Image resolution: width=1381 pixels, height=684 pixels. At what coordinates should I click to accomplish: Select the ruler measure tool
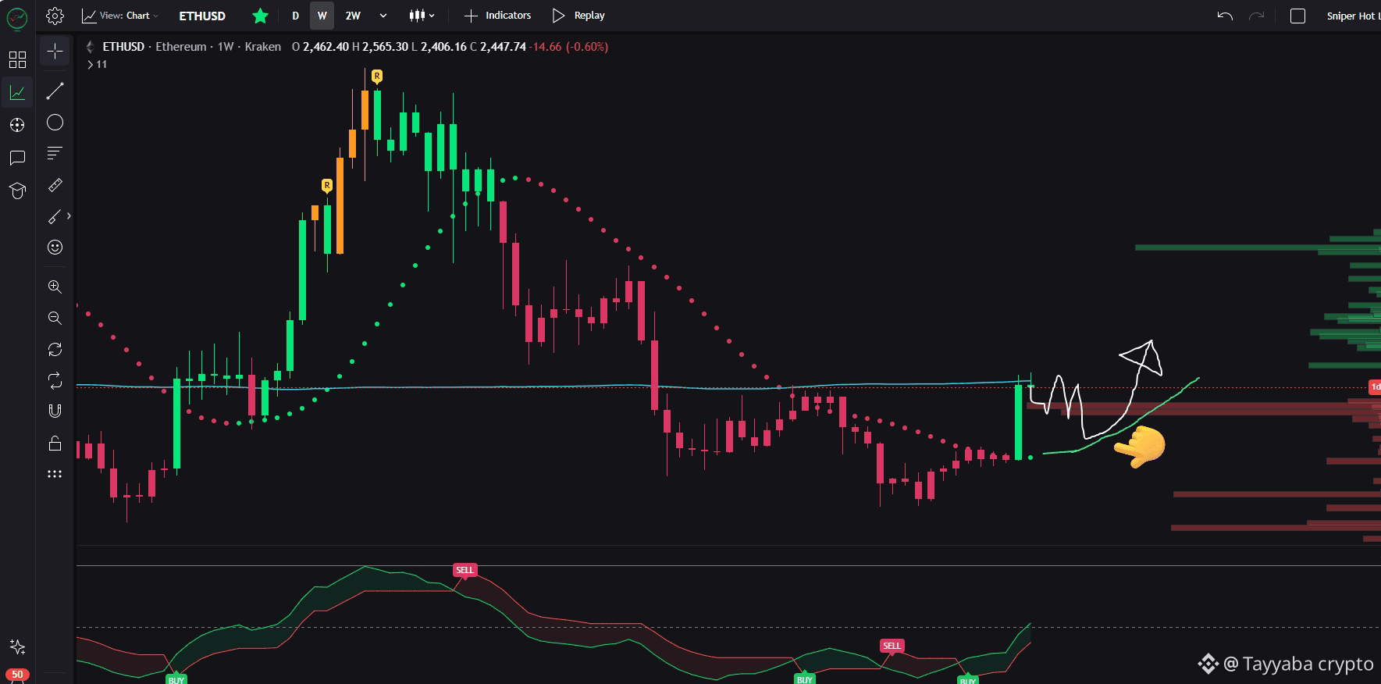pos(55,185)
